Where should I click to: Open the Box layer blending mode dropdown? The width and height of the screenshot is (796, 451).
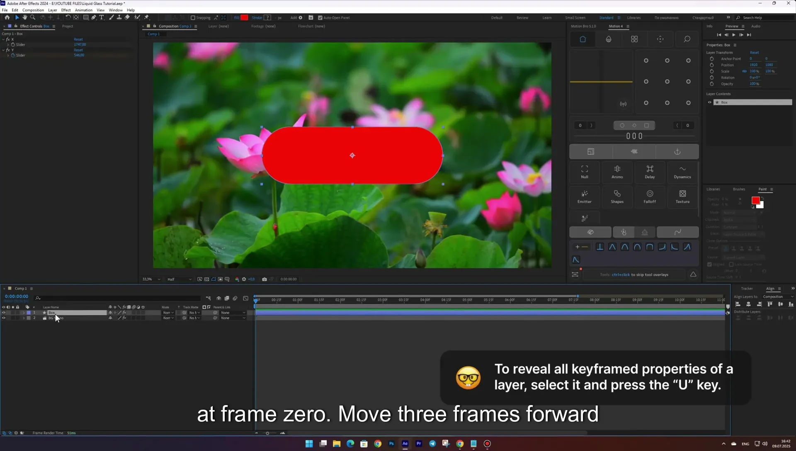tap(168, 313)
